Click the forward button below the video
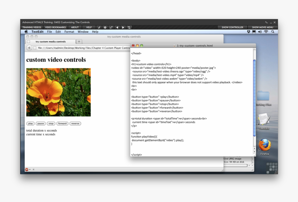The width and height of the screenshot is (298, 202). click(62, 123)
